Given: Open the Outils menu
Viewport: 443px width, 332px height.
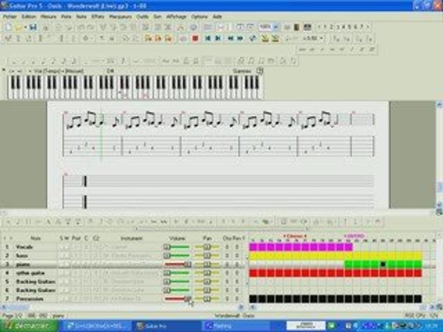Looking at the screenshot, I should click(x=143, y=17).
